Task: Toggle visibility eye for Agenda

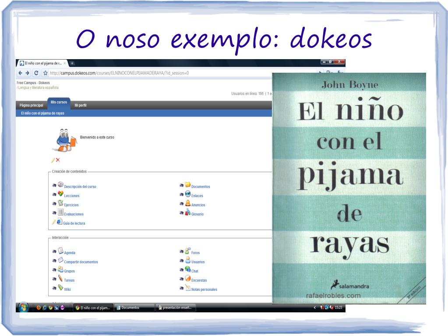Action: coord(54,252)
